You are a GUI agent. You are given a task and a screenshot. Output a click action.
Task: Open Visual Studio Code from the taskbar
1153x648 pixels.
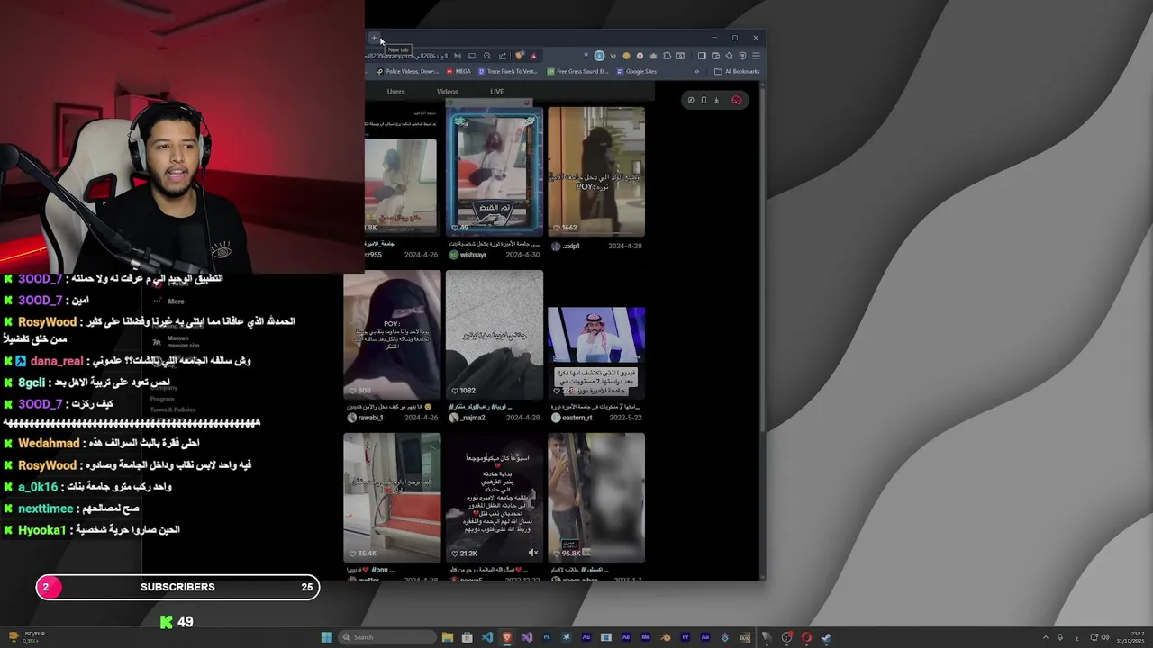(487, 637)
